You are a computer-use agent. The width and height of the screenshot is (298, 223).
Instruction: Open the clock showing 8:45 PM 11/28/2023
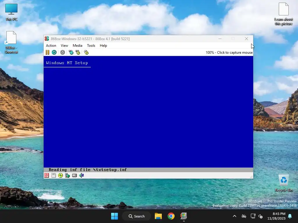[x=276, y=216]
